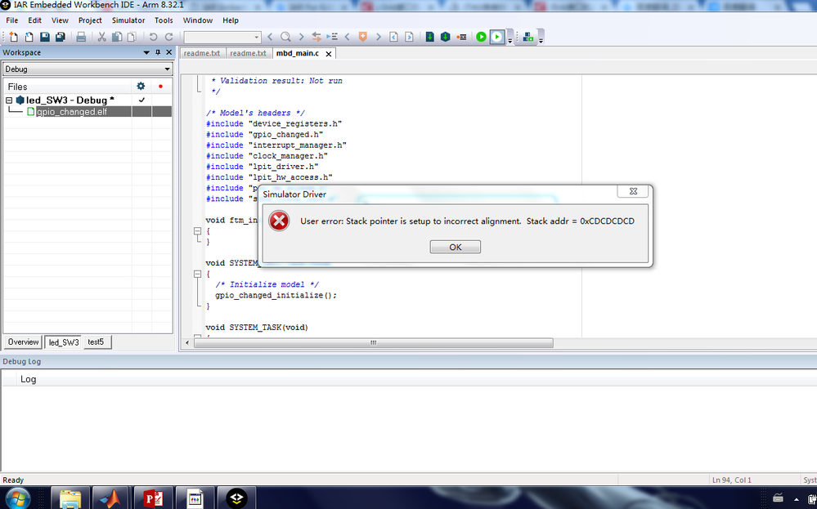The width and height of the screenshot is (817, 509).
Task: Close the Simulator Driver error dialog
Action: (x=633, y=191)
